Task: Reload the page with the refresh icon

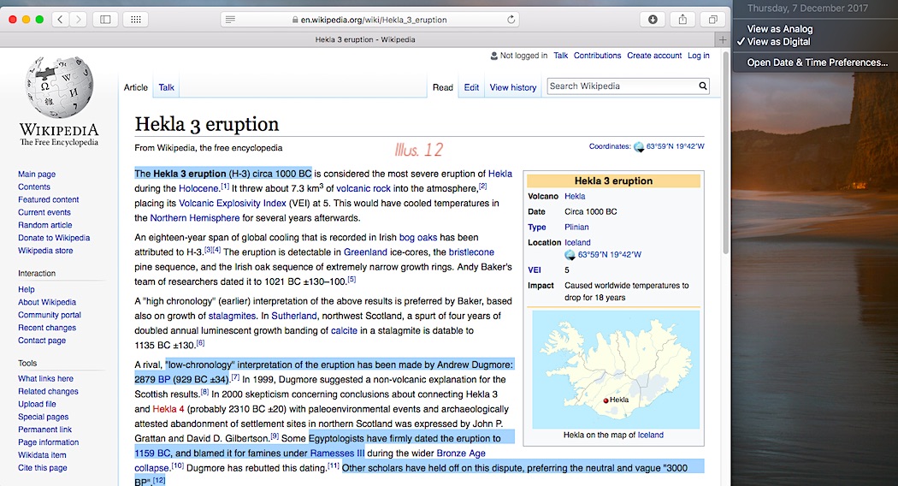Action: pos(511,20)
